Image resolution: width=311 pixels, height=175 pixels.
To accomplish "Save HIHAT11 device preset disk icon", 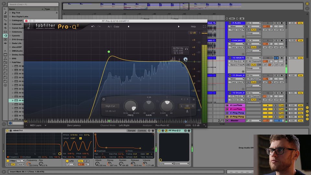I will [153, 131].
